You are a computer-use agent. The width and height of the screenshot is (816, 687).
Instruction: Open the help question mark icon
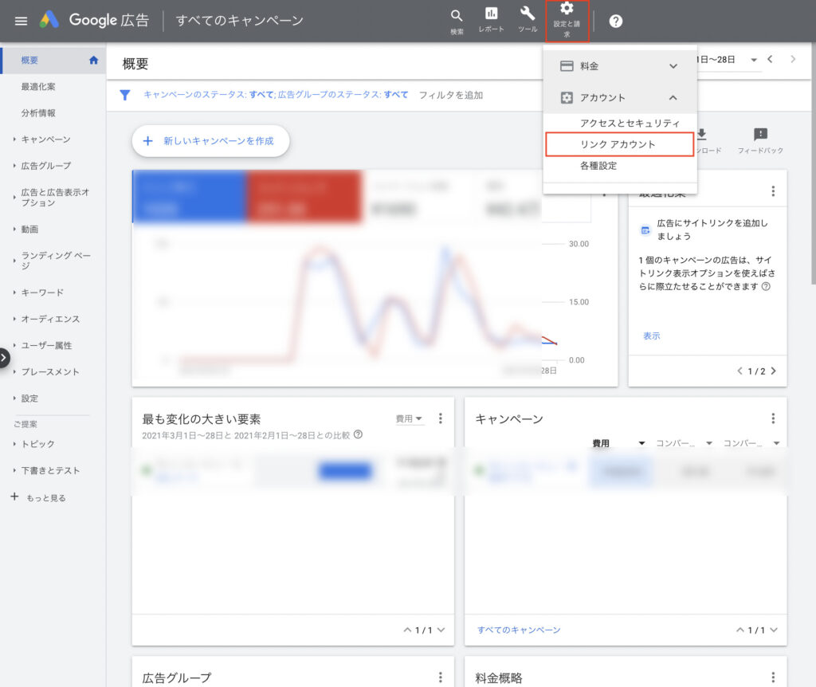coord(615,21)
